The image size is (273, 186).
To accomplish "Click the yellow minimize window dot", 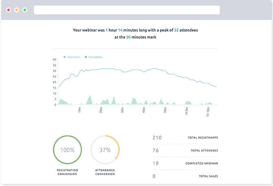I will tap(17, 10).
